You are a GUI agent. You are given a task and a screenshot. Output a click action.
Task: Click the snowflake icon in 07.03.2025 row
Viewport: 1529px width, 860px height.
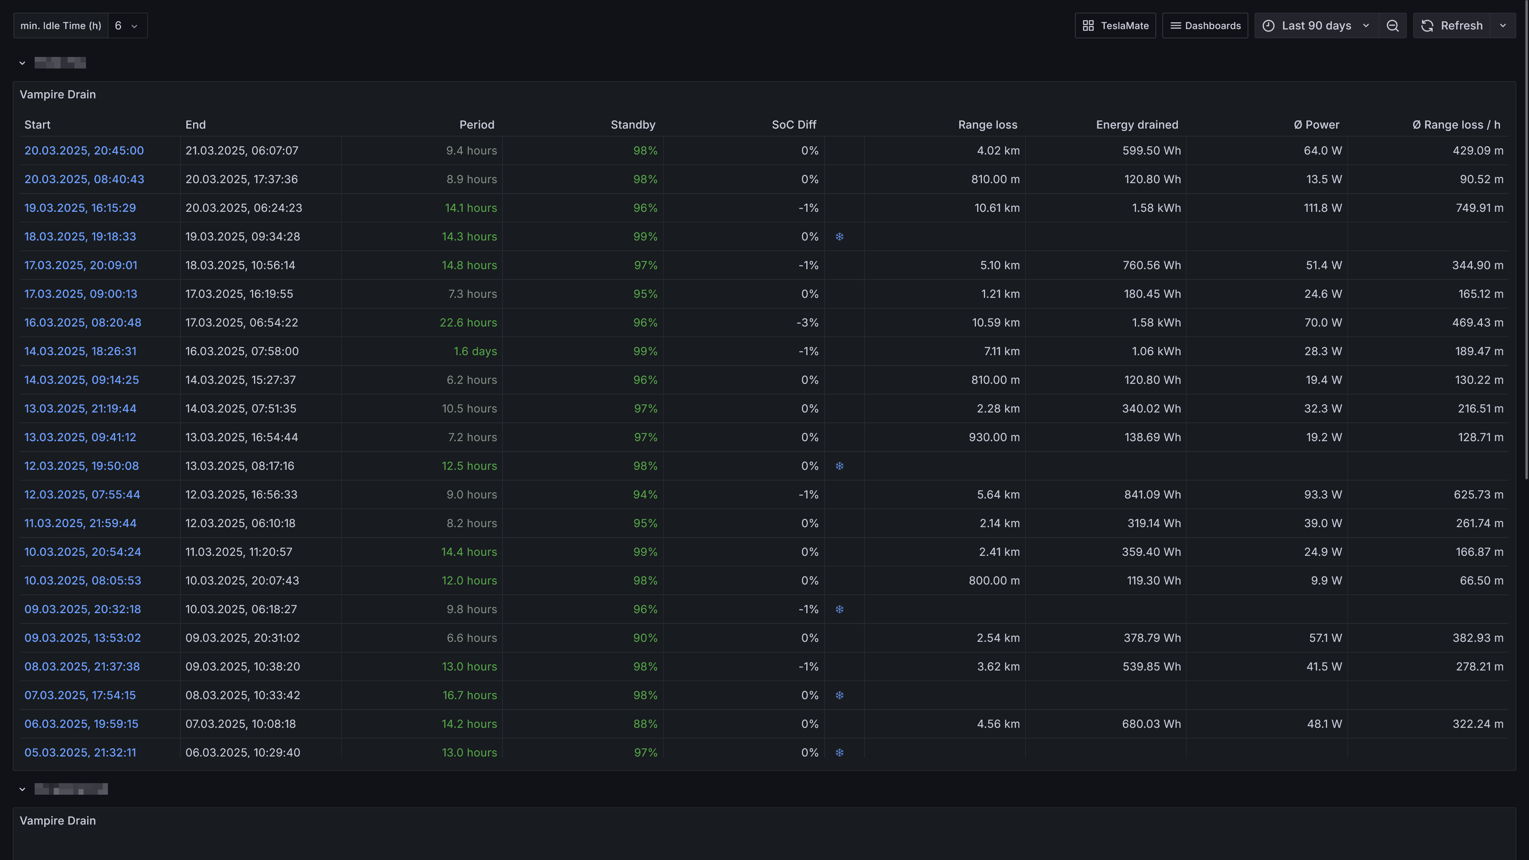click(839, 696)
